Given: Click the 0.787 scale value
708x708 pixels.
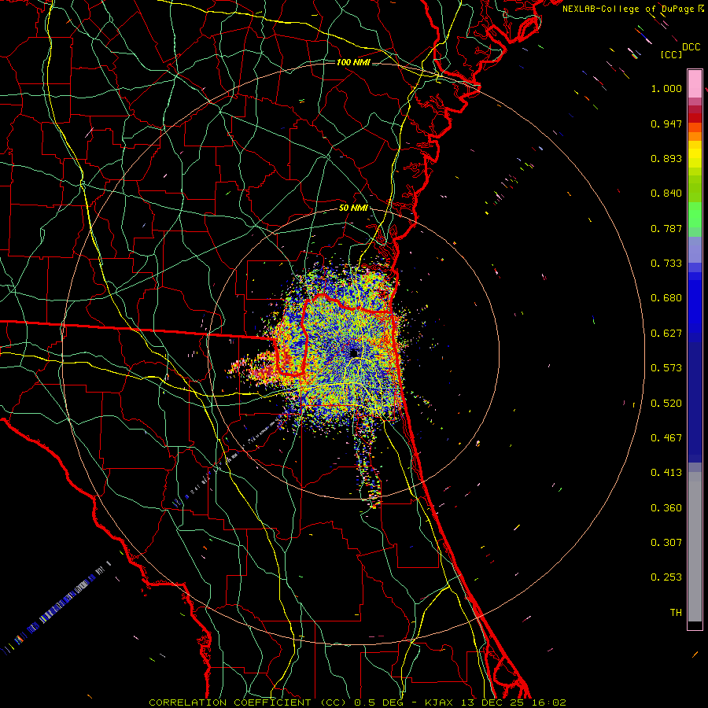Looking at the screenshot, I should click(x=666, y=228).
